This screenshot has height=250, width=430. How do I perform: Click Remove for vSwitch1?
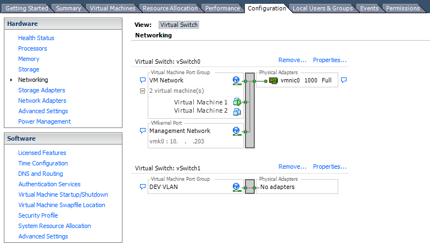[292, 167]
